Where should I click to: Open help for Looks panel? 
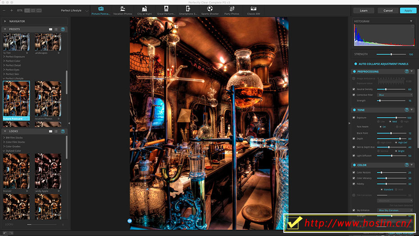click(x=63, y=131)
